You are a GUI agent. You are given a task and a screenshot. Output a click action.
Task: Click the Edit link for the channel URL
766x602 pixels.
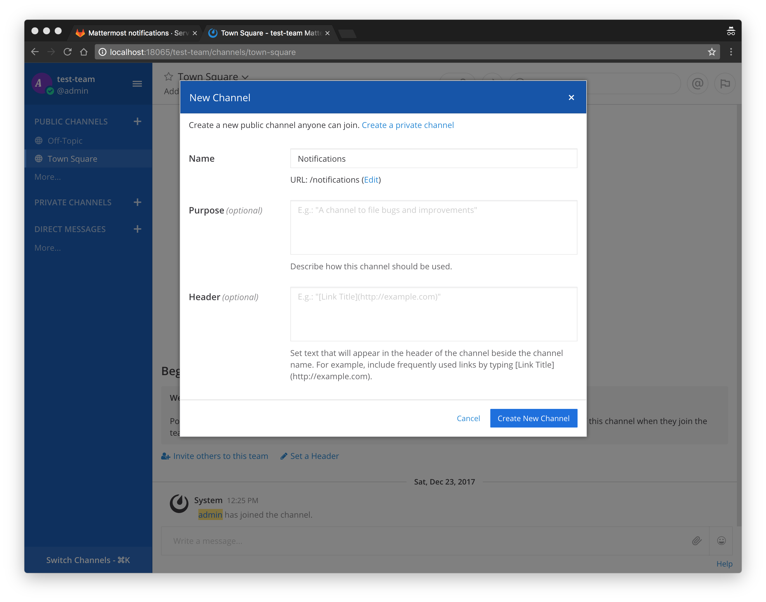tap(371, 180)
